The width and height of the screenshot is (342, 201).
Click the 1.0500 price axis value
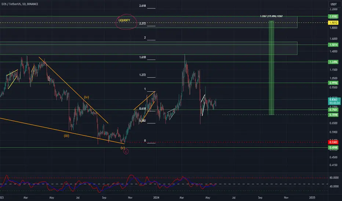tap(334, 78)
